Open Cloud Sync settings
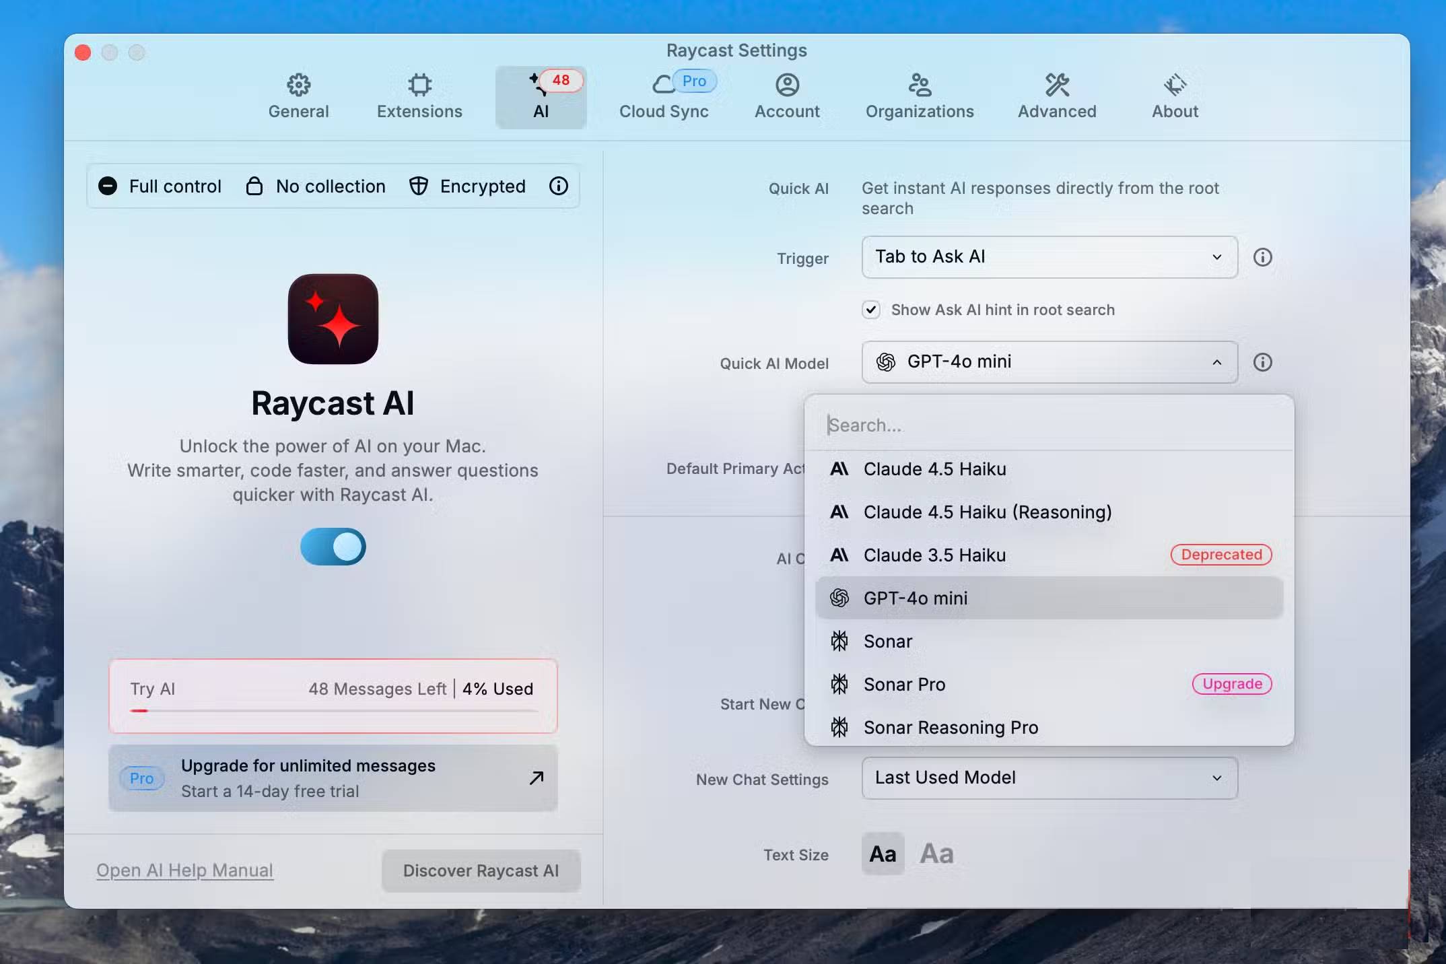This screenshot has width=1446, height=964. [x=664, y=96]
